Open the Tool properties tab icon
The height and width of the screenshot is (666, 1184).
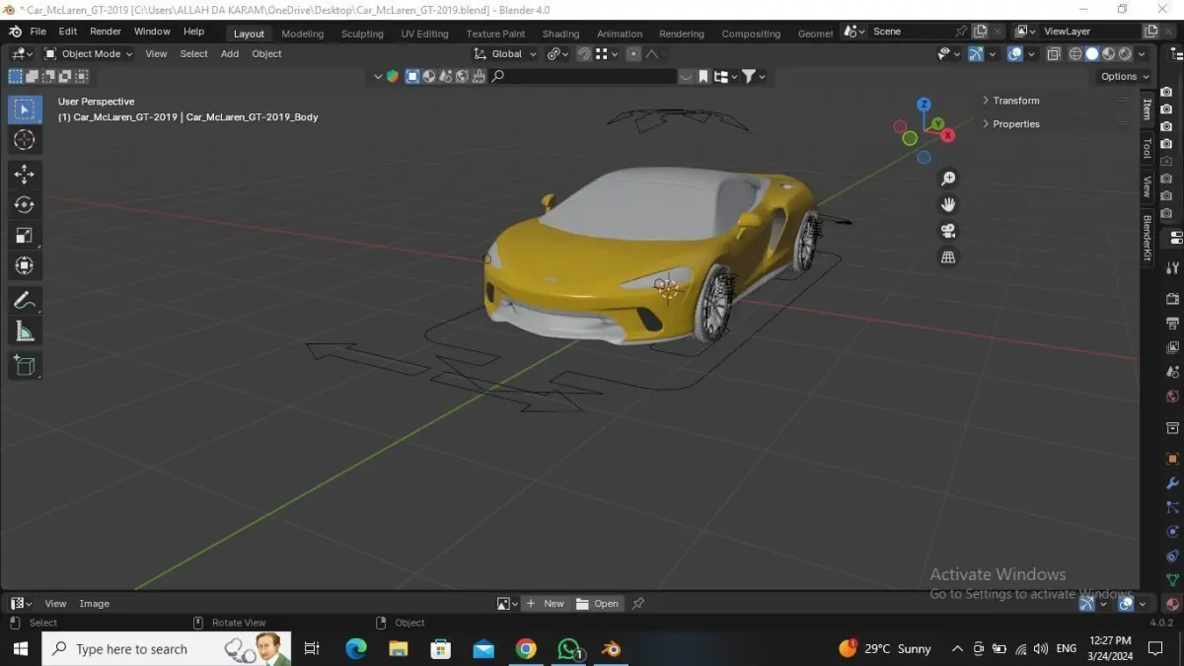pos(1173,267)
